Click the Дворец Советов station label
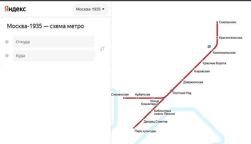Viewport: 251px width, 144px height. 156,122
